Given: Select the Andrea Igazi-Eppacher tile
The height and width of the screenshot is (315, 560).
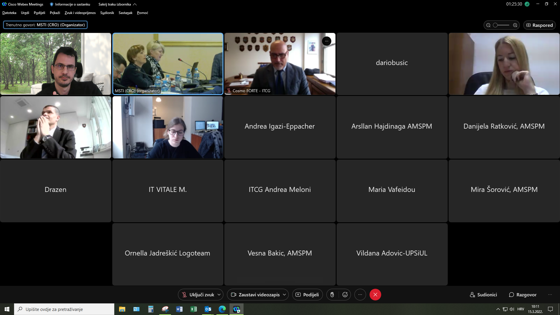Looking at the screenshot, I should coord(280,127).
